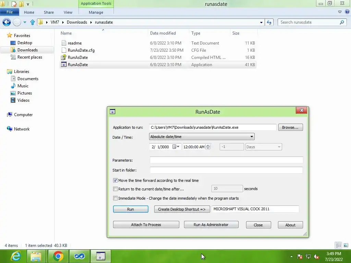Enable the Immediate Mode checkbox
This screenshot has height=263, width=351.
115,198
